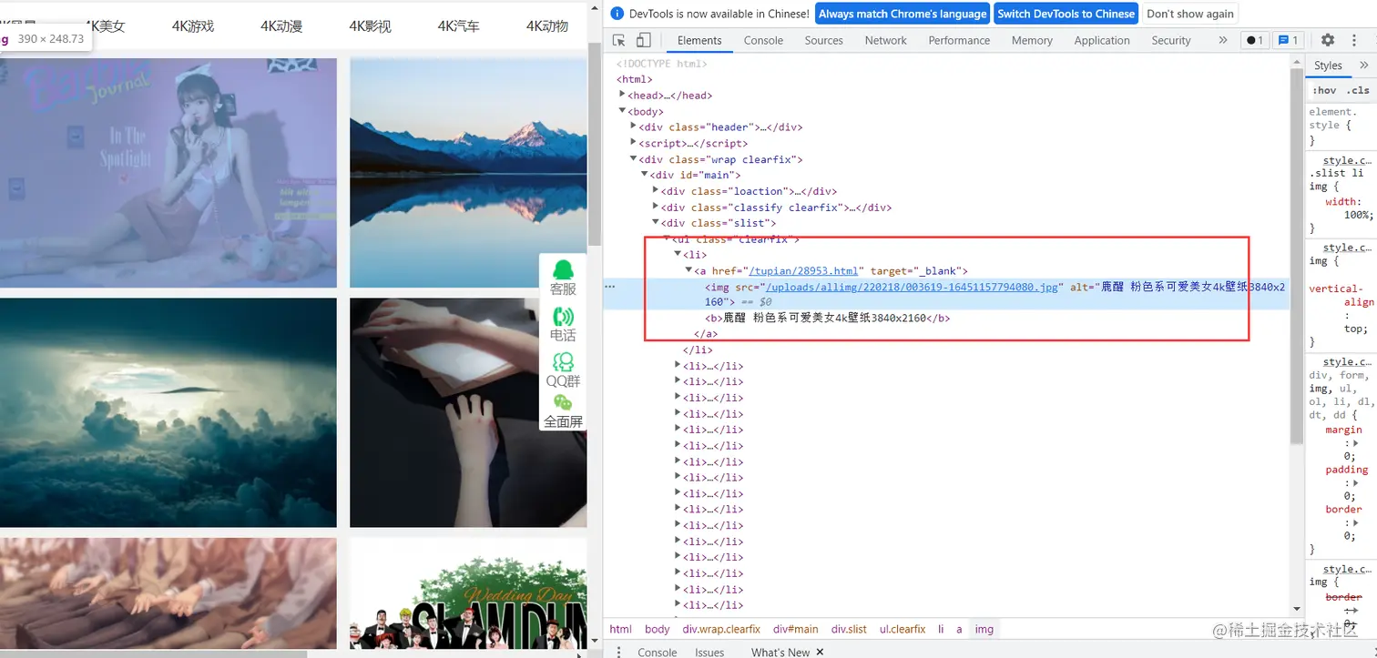Viewport: 1377px width, 658px height.
Task: Open the Security tab
Action: (1171, 40)
